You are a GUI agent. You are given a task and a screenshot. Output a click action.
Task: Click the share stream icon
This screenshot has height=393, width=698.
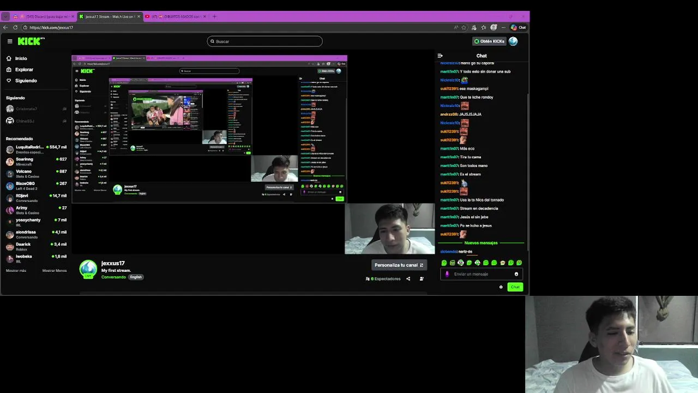[408, 279]
